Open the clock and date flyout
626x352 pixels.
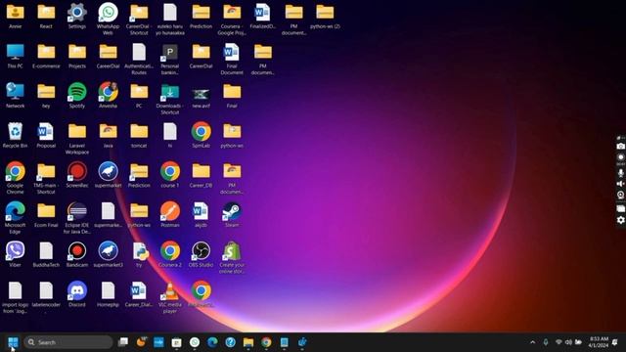pyautogui.click(x=599, y=342)
